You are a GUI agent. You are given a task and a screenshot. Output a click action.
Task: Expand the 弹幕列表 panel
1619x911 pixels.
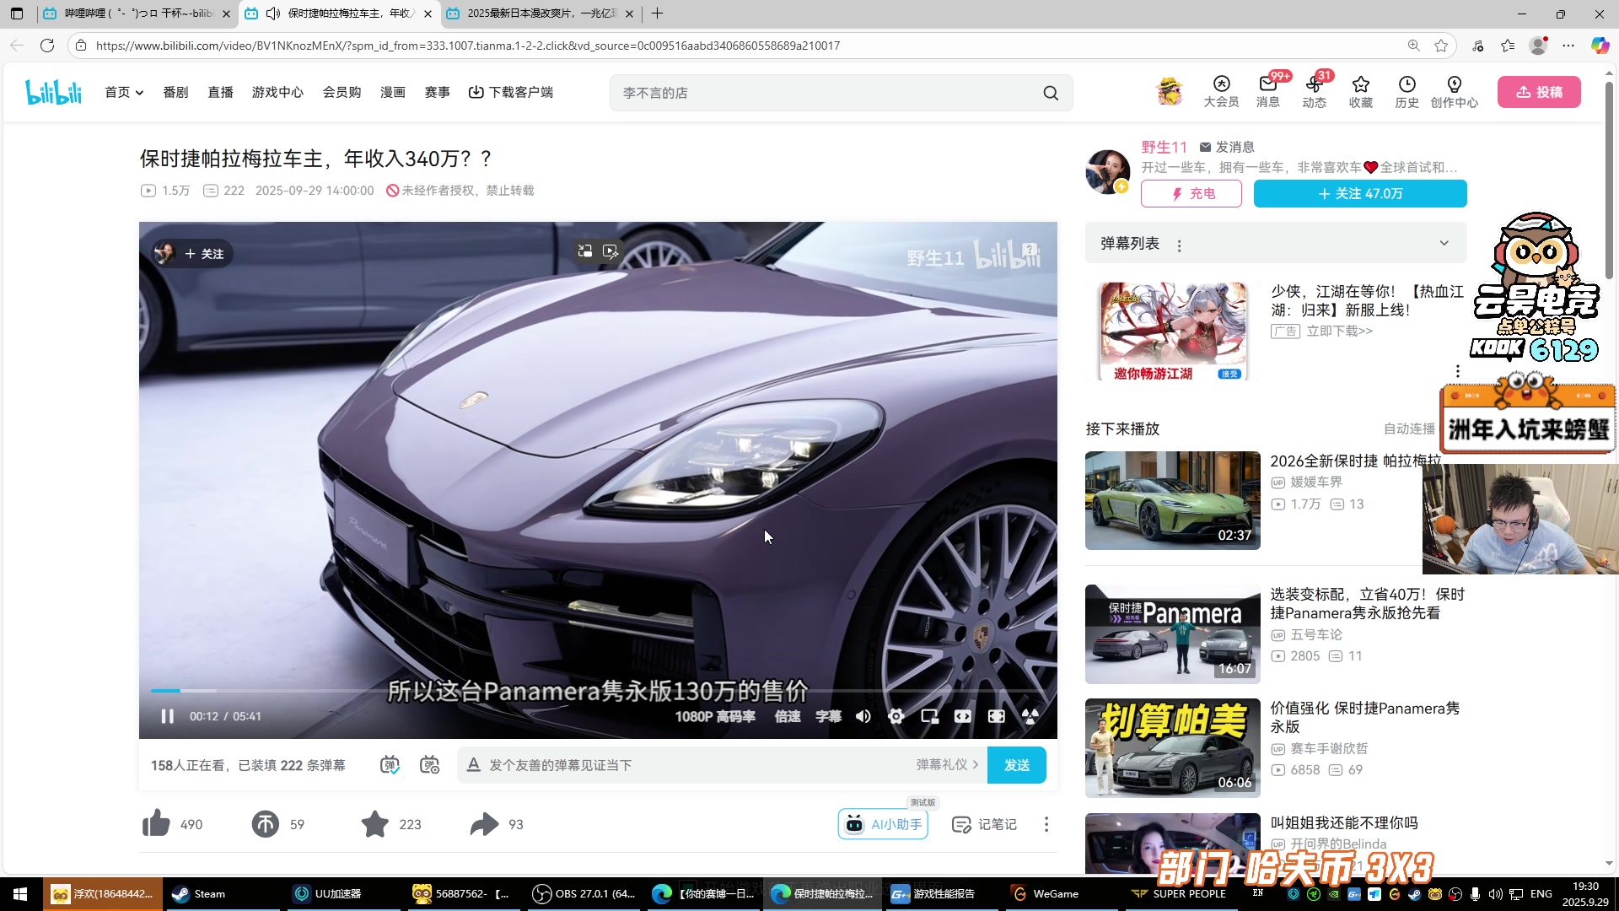click(1444, 243)
